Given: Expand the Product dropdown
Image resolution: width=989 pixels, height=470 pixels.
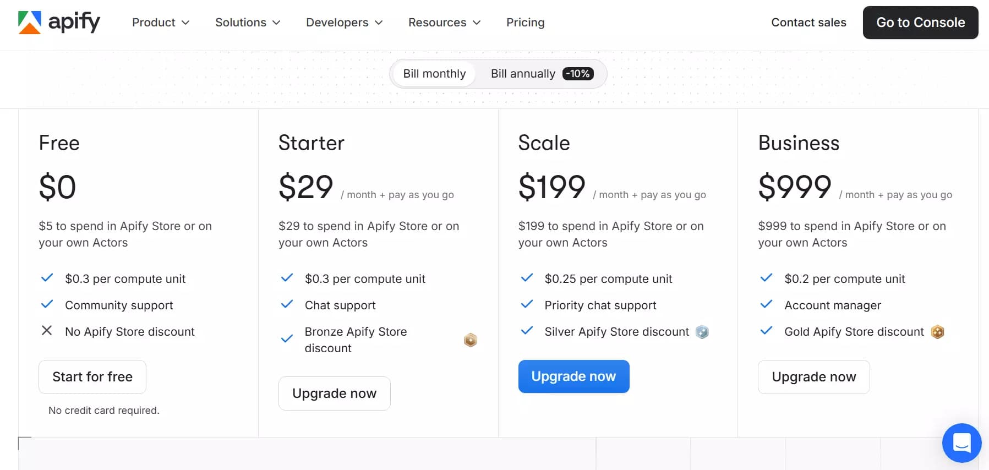Looking at the screenshot, I should point(160,23).
